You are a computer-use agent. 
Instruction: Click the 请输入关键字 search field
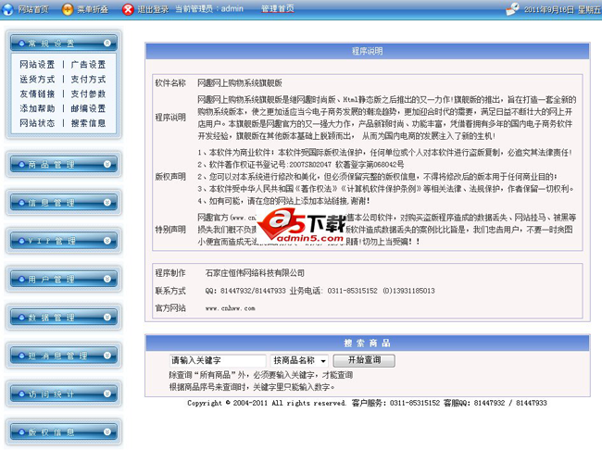pos(218,360)
